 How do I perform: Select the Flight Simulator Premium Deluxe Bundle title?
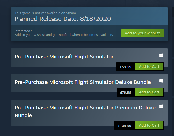click(85, 112)
